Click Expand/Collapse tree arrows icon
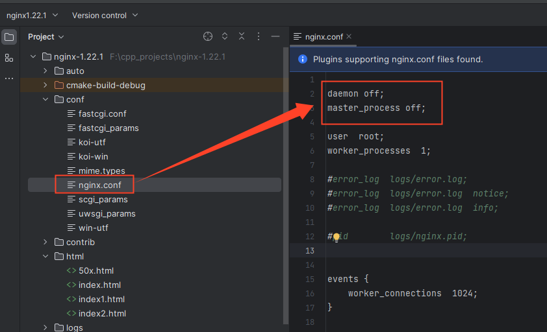This screenshot has width=547, height=332. [x=225, y=36]
